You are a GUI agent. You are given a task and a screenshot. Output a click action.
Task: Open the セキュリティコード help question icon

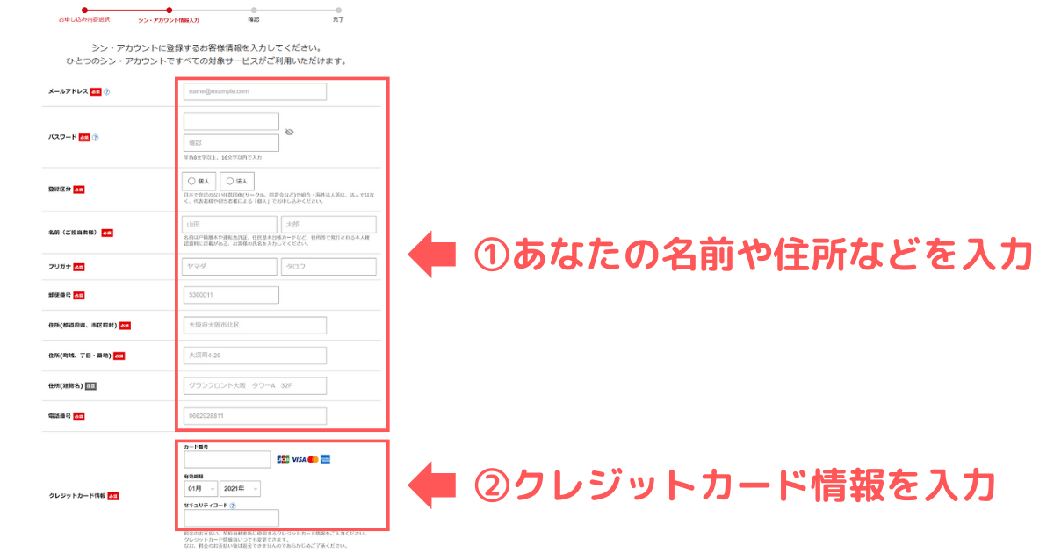point(233,506)
